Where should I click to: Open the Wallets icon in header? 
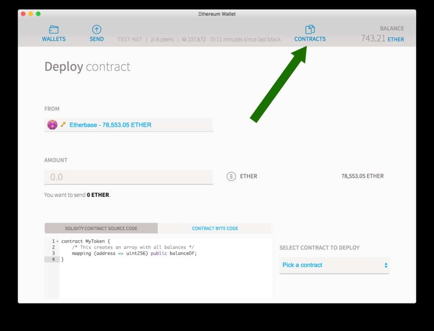tap(54, 29)
